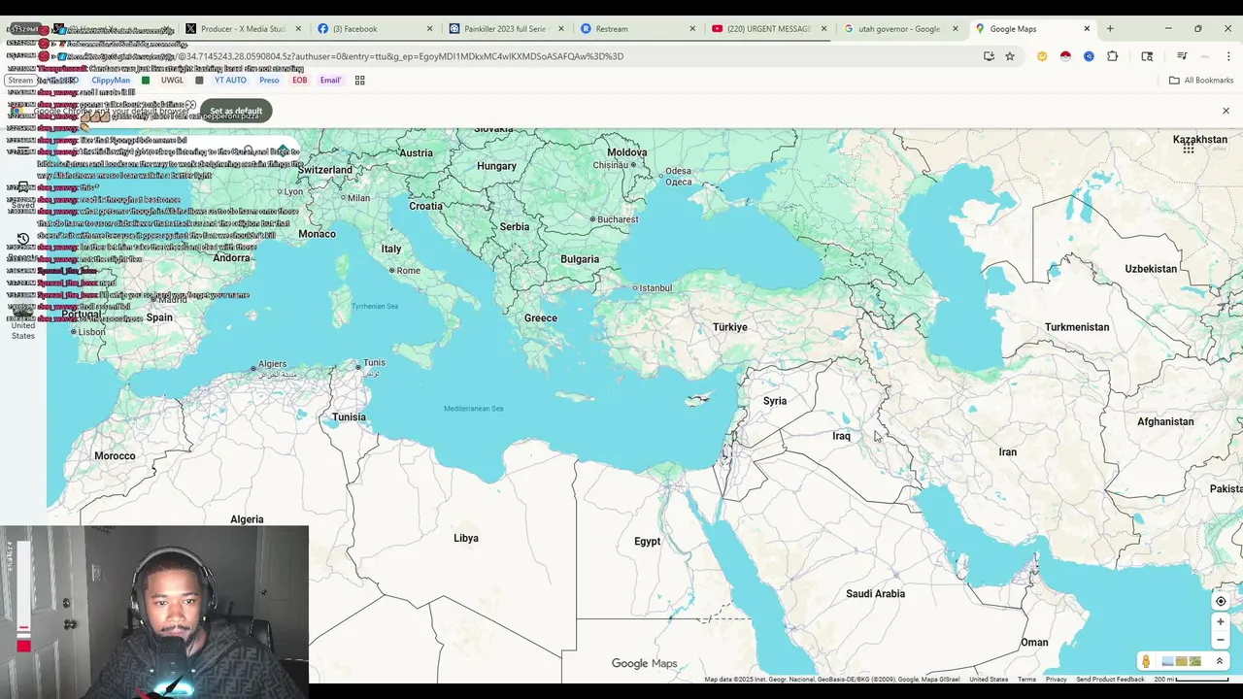This screenshot has width=1243, height=699.
Task: Open the blue G extension icon
Action: pyautogui.click(x=1089, y=56)
